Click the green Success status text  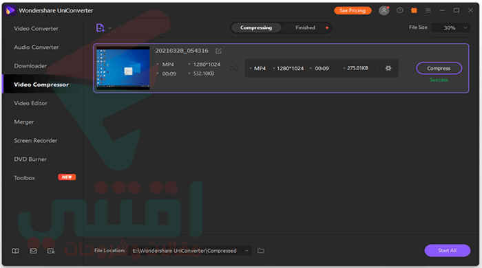point(439,80)
